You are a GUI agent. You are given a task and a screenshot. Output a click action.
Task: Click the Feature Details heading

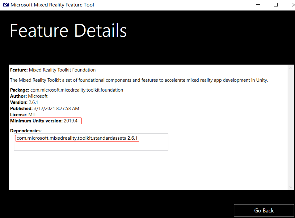click(68, 31)
